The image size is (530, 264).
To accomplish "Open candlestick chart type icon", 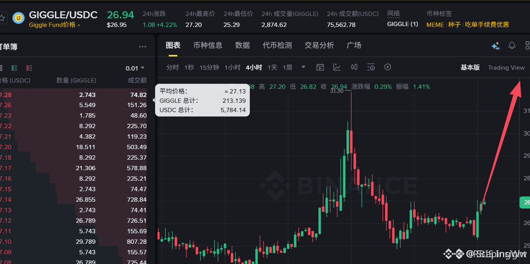I will click(354, 67).
